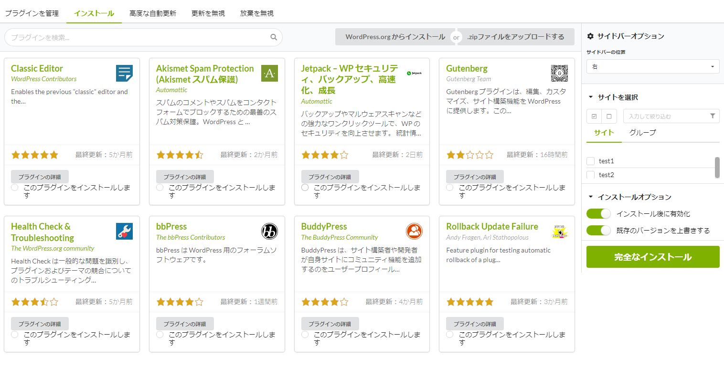Click the sidebar options gear icon
The height and width of the screenshot is (369, 724).
[590, 36]
